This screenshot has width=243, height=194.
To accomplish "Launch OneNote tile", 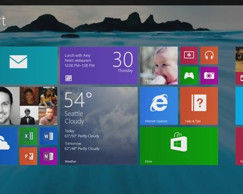I will tap(48, 156).
